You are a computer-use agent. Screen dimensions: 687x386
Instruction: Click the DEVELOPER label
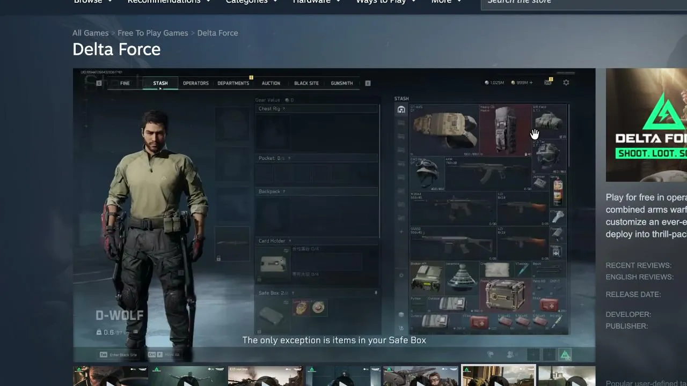click(628, 314)
